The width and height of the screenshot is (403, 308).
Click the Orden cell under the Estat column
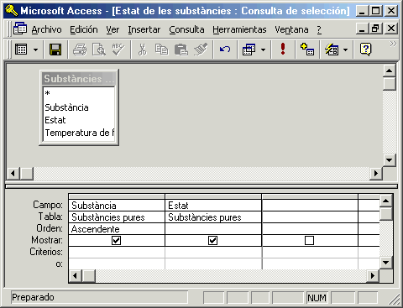(213, 229)
